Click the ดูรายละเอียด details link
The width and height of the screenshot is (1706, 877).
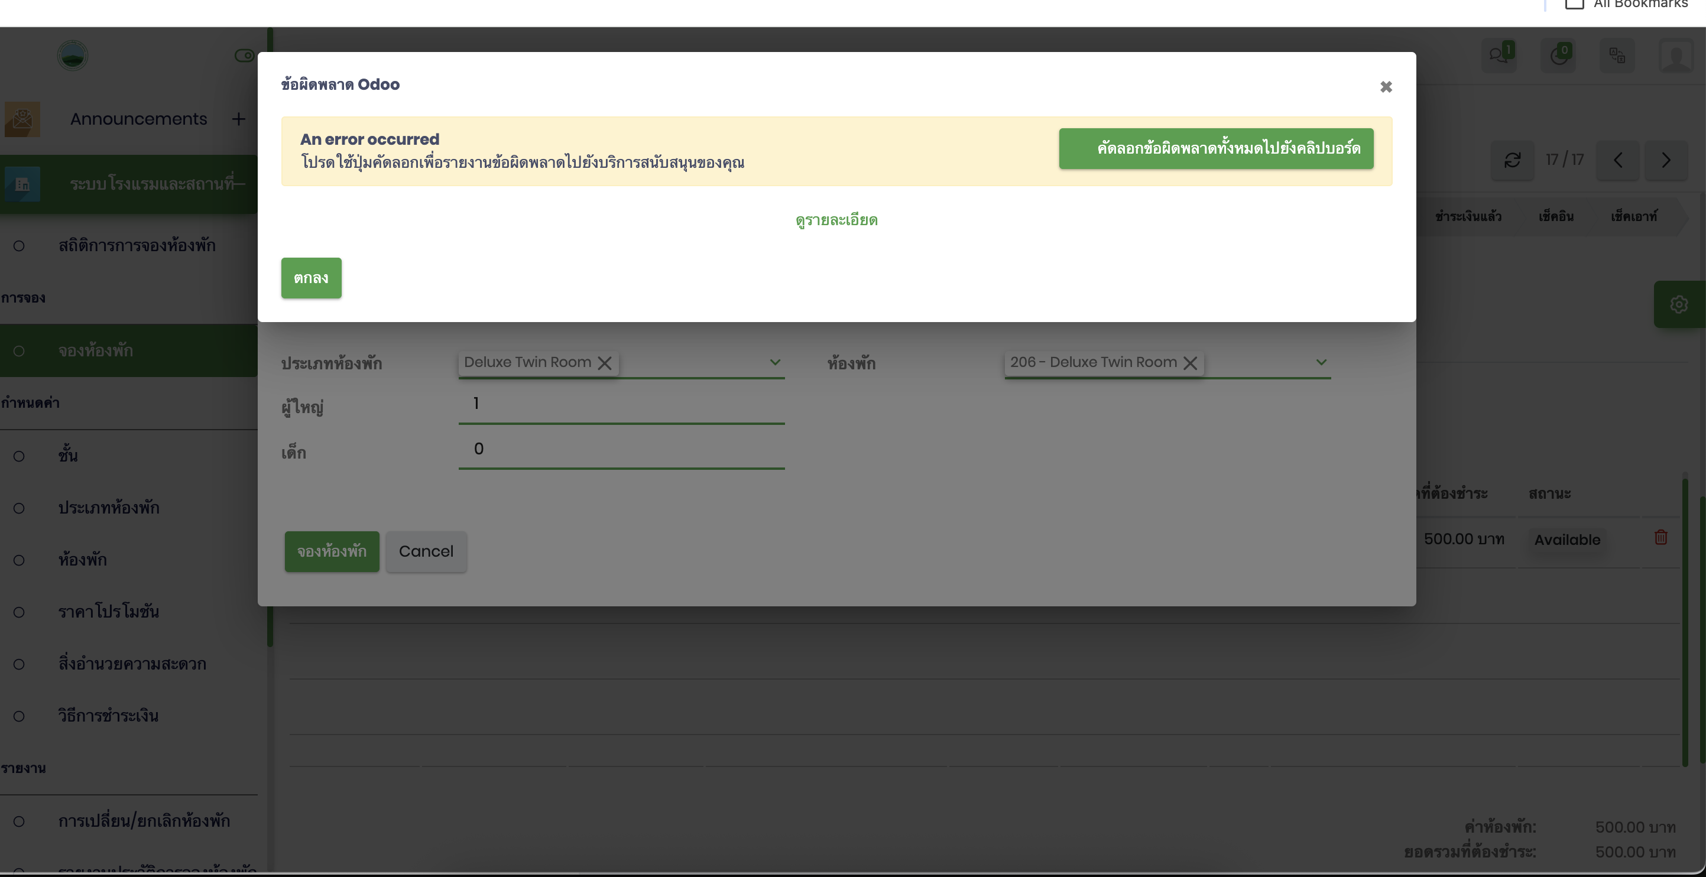point(836,220)
